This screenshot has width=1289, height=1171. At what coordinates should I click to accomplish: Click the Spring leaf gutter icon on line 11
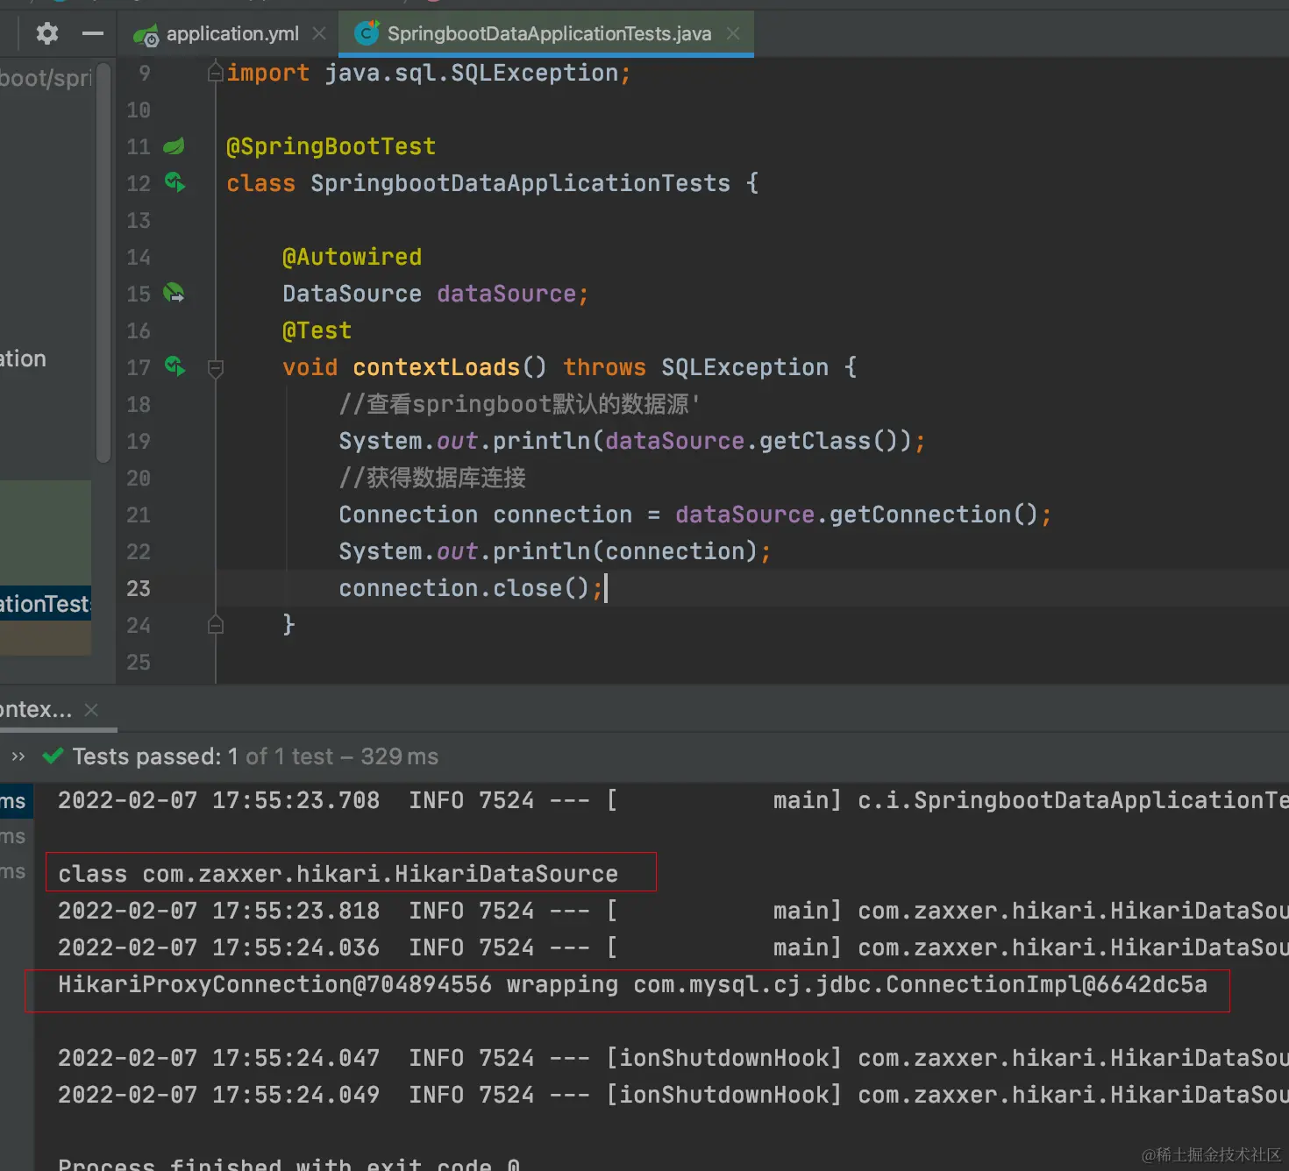pyautogui.click(x=174, y=145)
